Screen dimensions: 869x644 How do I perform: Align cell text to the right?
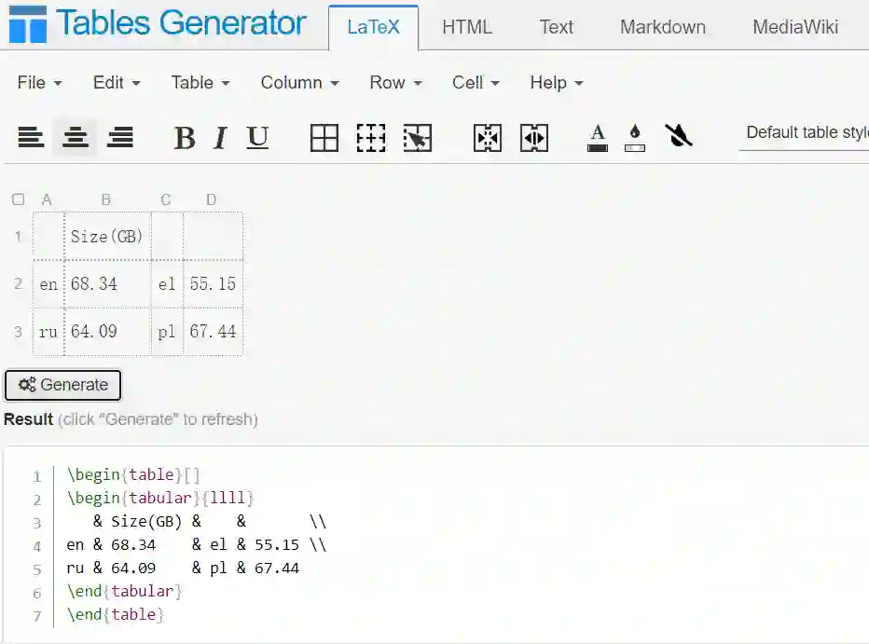[x=120, y=138]
